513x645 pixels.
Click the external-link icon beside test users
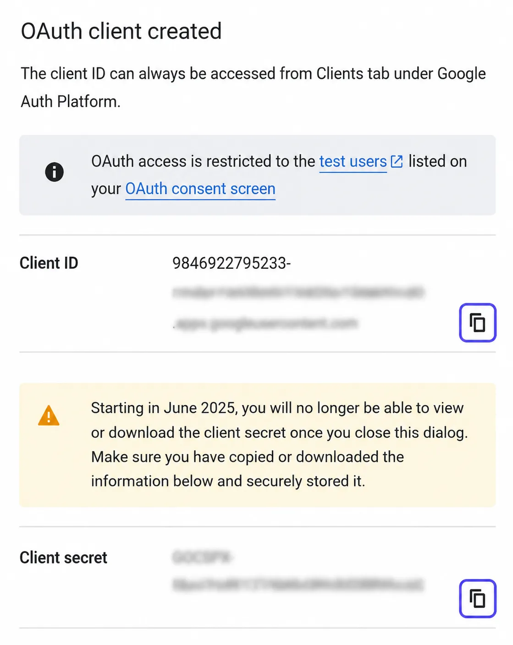point(397,161)
